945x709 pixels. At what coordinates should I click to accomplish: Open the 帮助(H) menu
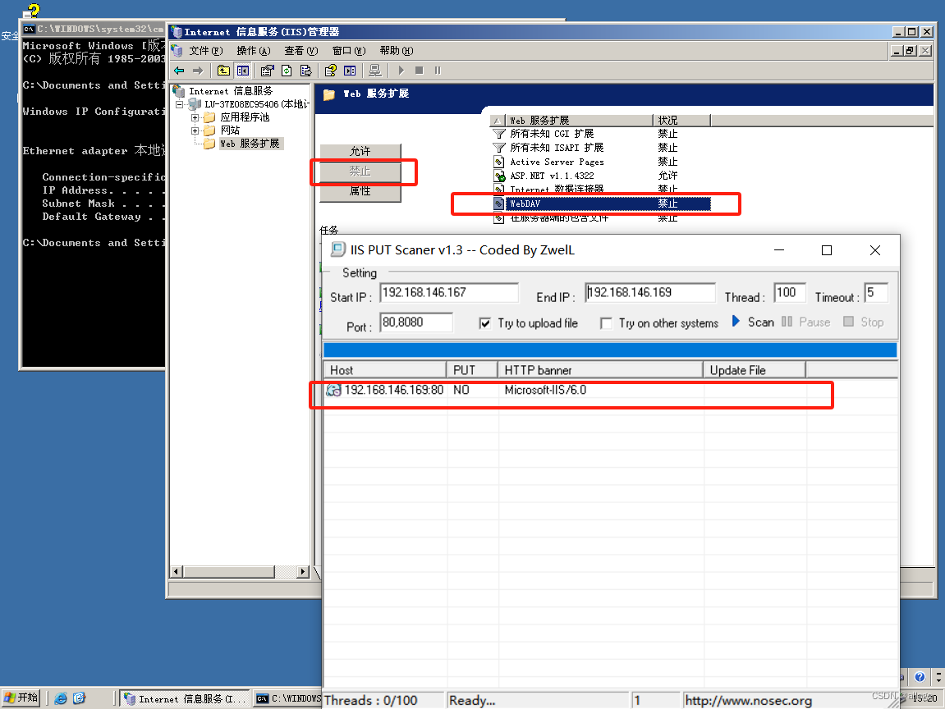point(397,51)
